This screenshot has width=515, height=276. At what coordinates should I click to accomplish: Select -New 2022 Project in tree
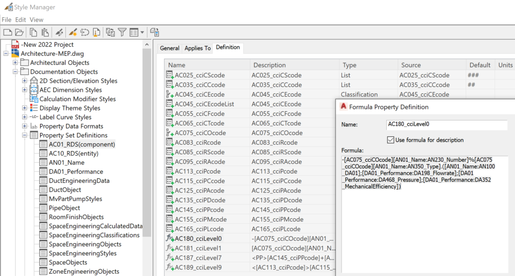47,44
